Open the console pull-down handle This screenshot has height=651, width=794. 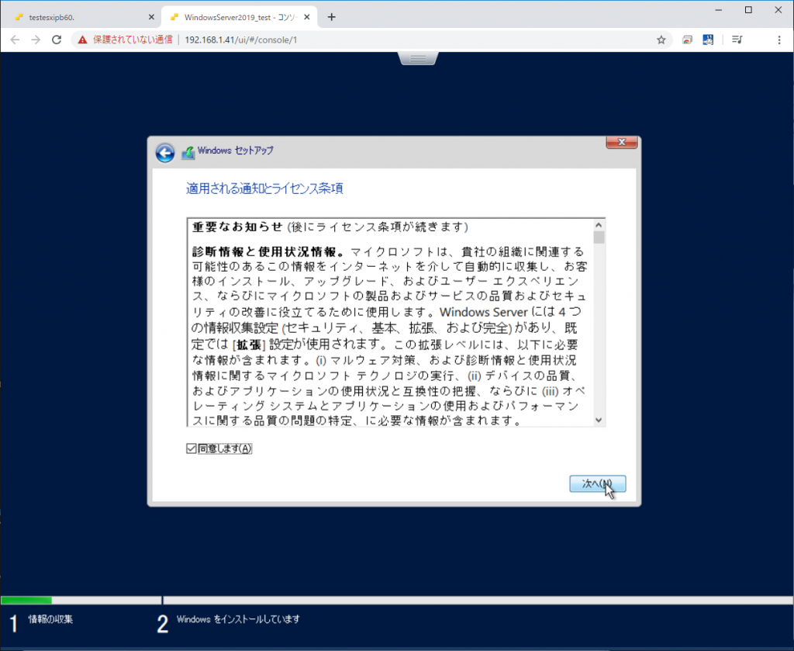[418, 59]
